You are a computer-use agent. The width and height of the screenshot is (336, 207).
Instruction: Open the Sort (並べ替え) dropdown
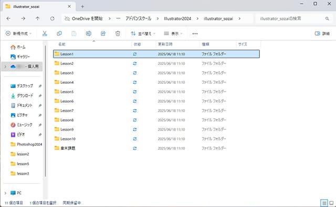click(x=143, y=34)
